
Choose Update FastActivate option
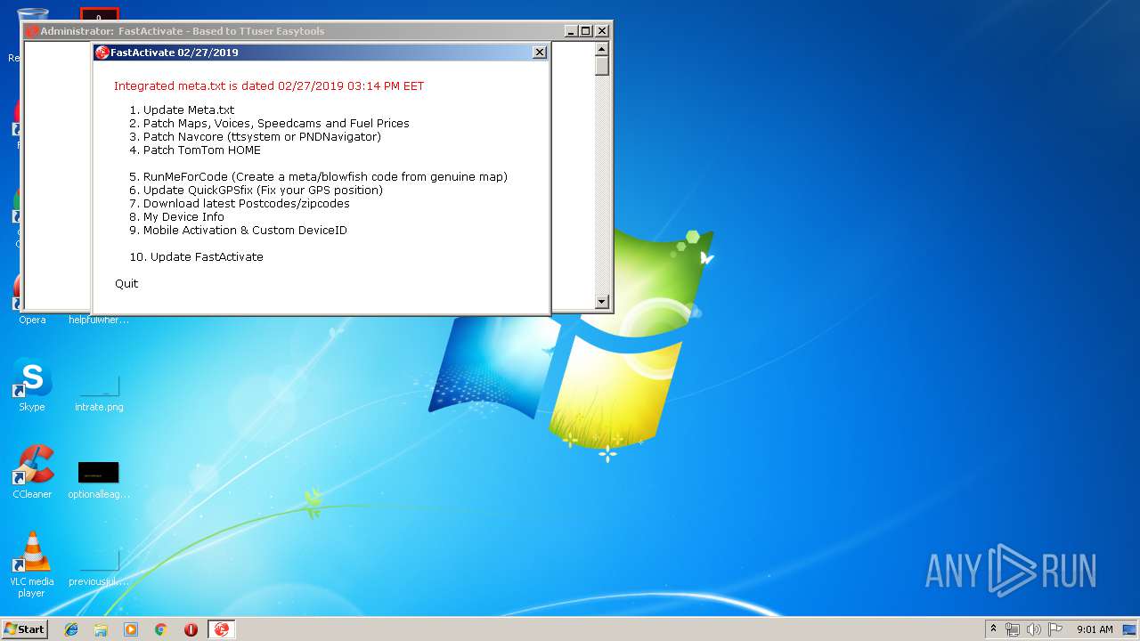pyautogui.click(x=196, y=257)
